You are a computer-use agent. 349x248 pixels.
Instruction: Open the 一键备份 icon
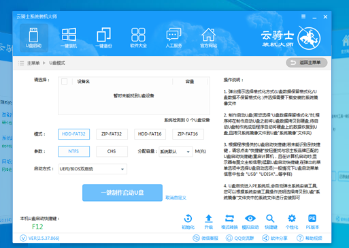tap(103, 35)
